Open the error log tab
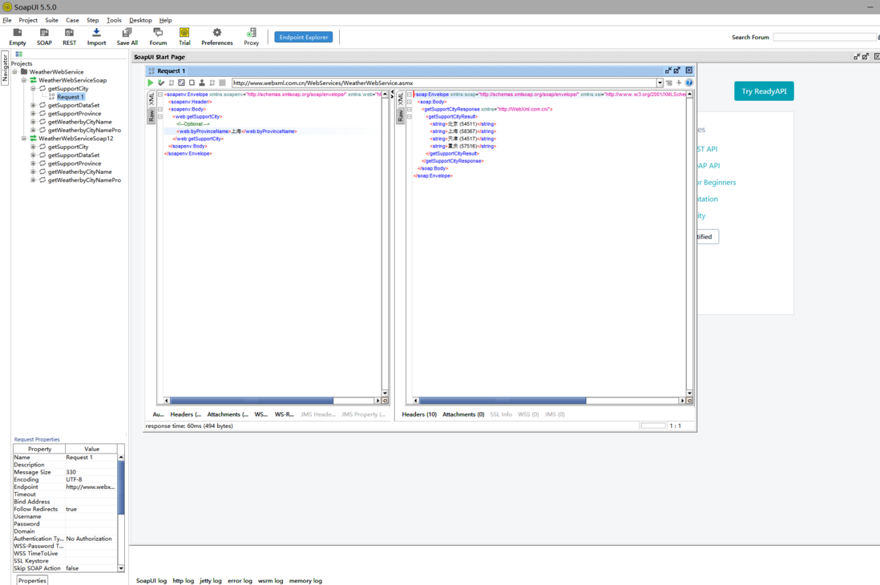880x585 pixels. pyautogui.click(x=240, y=580)
